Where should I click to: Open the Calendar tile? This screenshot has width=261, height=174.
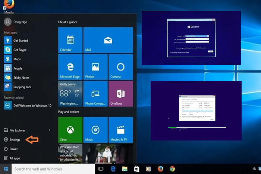(x=70, y=39)
